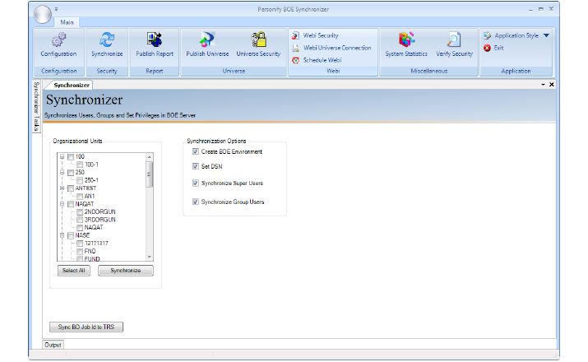The height and width of the screenshot is (362, 588).
Task: Click the Synchronize ribbon icon
Action: click(107, 40)
